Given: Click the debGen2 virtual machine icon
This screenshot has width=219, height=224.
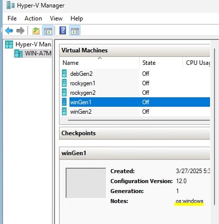Looking at the screenshot, I should coord(64,73).
